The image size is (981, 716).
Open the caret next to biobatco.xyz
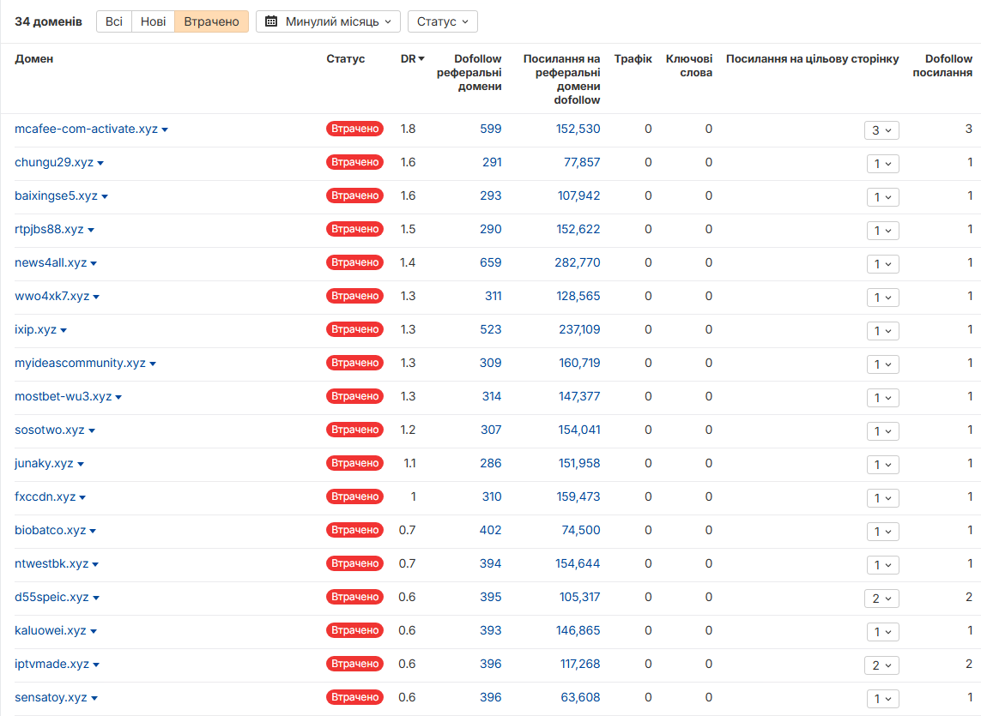pyautogui.click(x=93, y=532)
